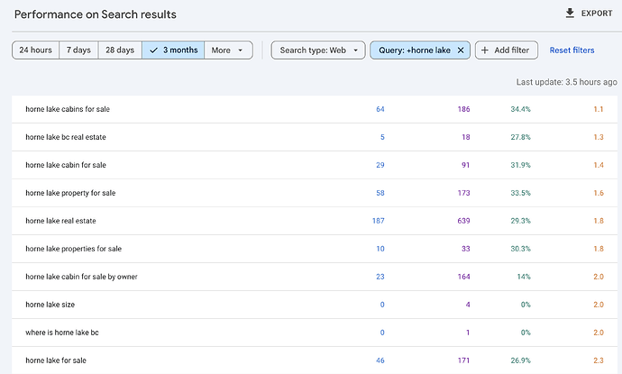The height and width of the screenshot is (374, 622).
Task: Switch to the 28 days range
Action: click(119, 50)
